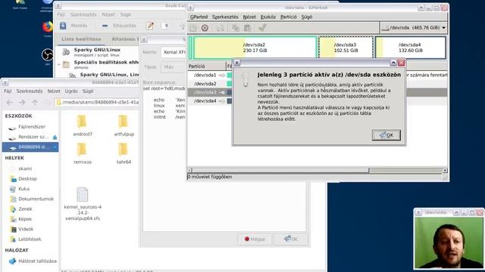Image resolution: width=485 pixels, height=272 pixels.
Task: Click eject icon next to Rendszer sz...
Action: click(x=55, y=138)
